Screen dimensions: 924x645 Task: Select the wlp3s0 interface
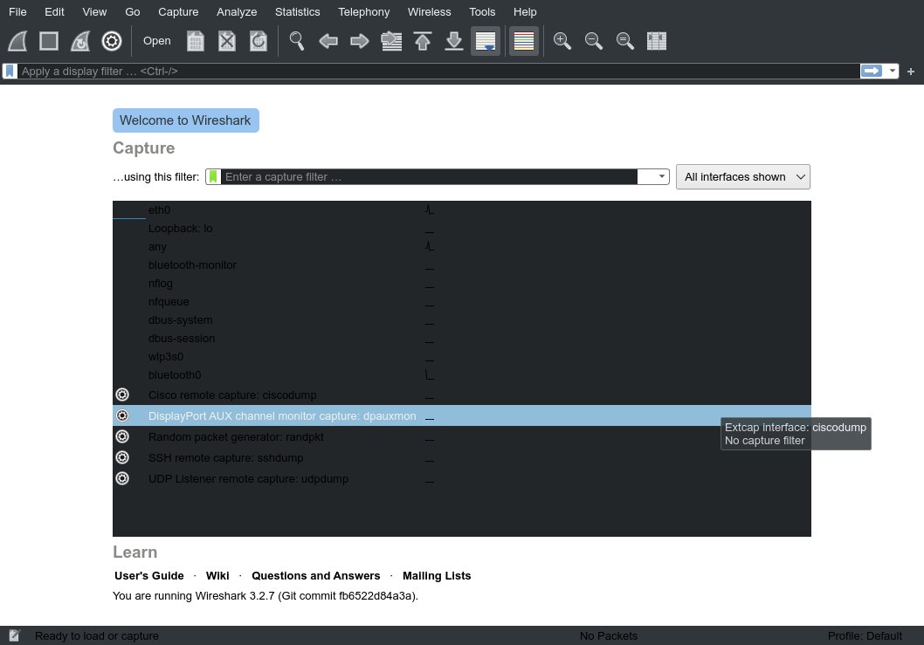point(462,356)
